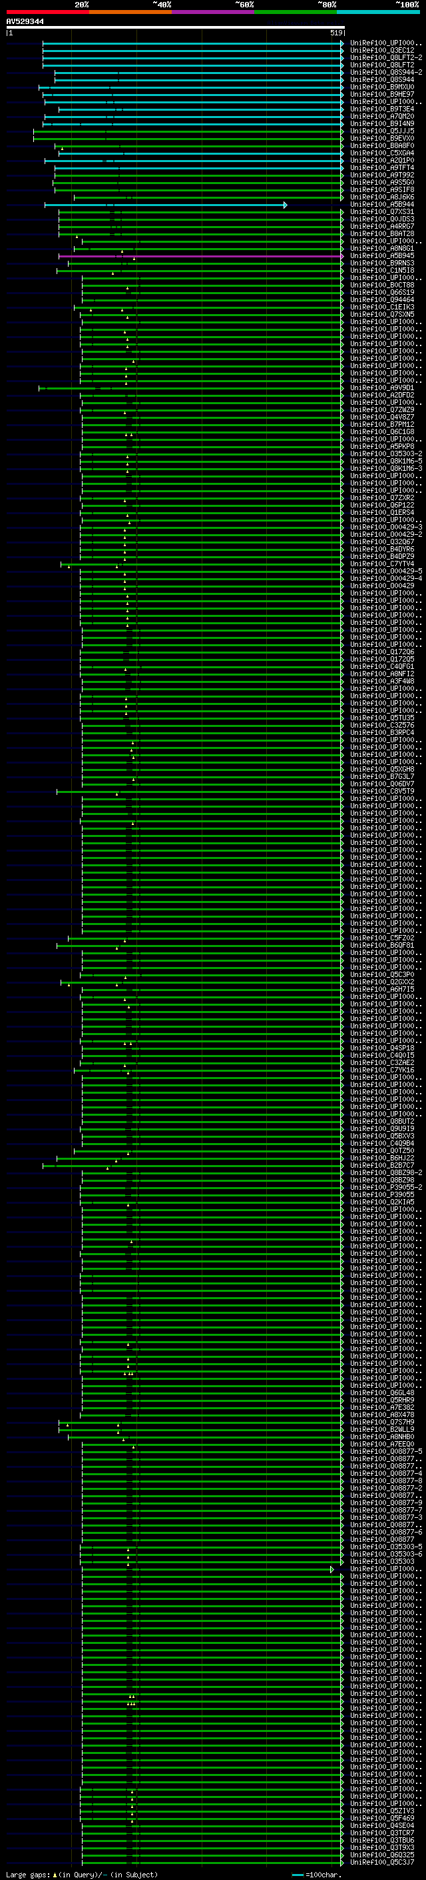Select hit label UniRef100_Q1ERS4
Image resolution: width=426 pixels, height=1880 pixels.
click(x=382, y=512)
